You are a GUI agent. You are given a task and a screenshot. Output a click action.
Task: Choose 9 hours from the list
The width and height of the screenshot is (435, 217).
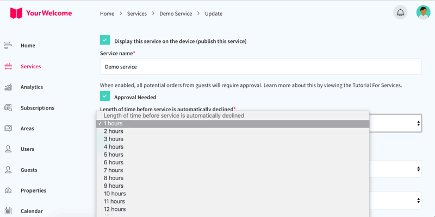(x=233, y=186)
